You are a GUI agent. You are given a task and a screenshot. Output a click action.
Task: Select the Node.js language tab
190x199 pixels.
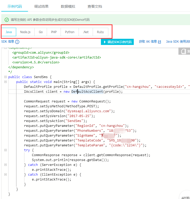pos(25,32)
